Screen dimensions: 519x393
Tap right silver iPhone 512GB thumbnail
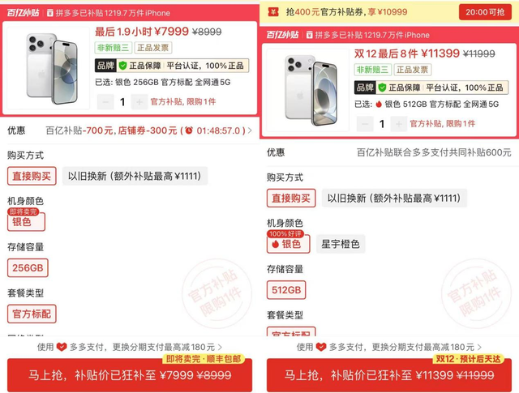coord(307,90)
